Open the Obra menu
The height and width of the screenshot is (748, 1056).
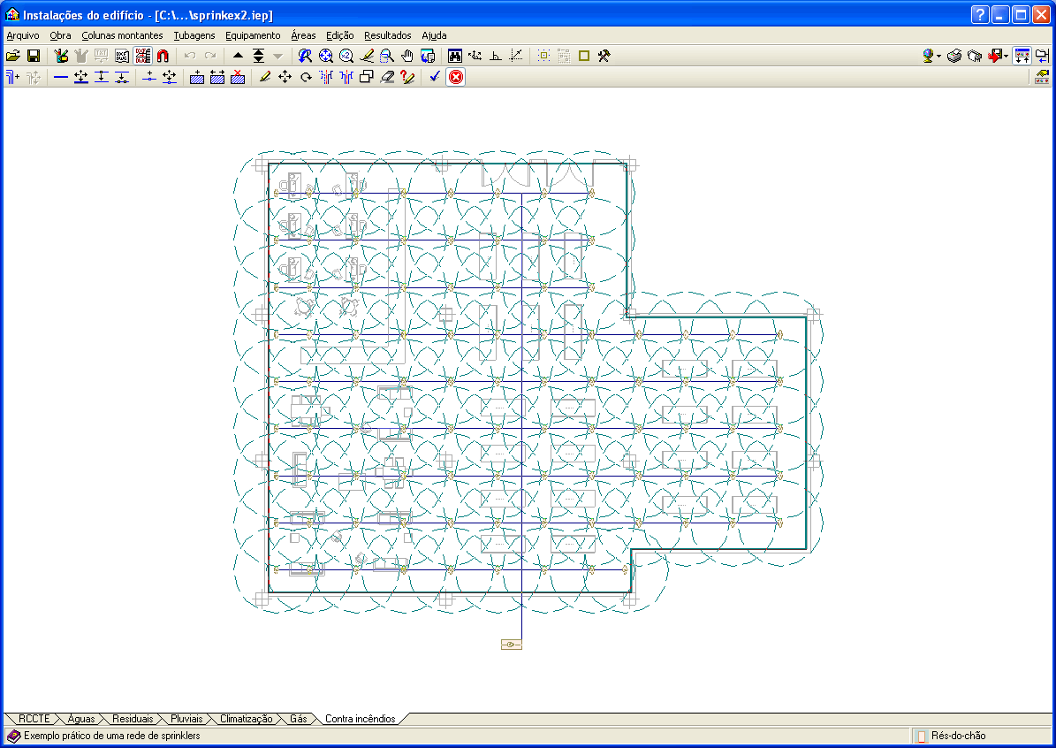click(x=60, y=35)
